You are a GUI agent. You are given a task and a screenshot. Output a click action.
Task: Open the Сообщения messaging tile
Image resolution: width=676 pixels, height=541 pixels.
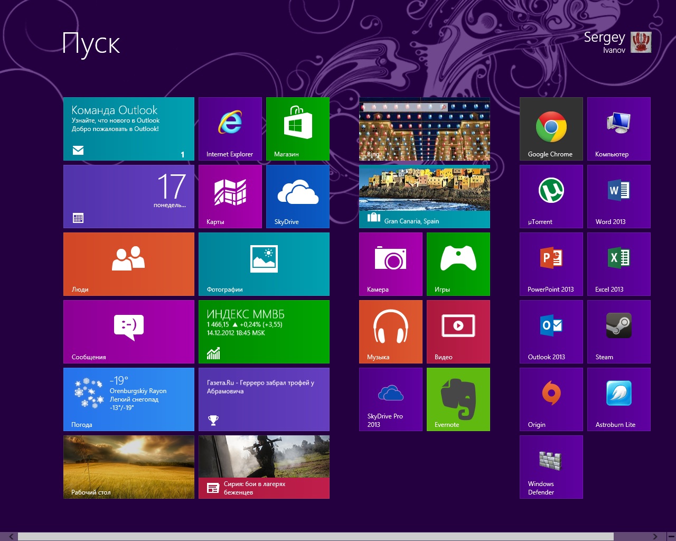click(129, 332)
